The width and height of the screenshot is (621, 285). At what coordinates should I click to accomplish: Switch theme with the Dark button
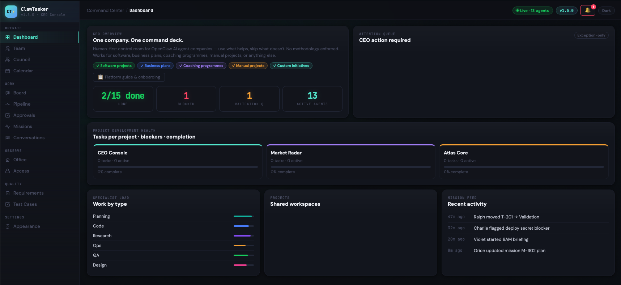click(x=607, y=10)
